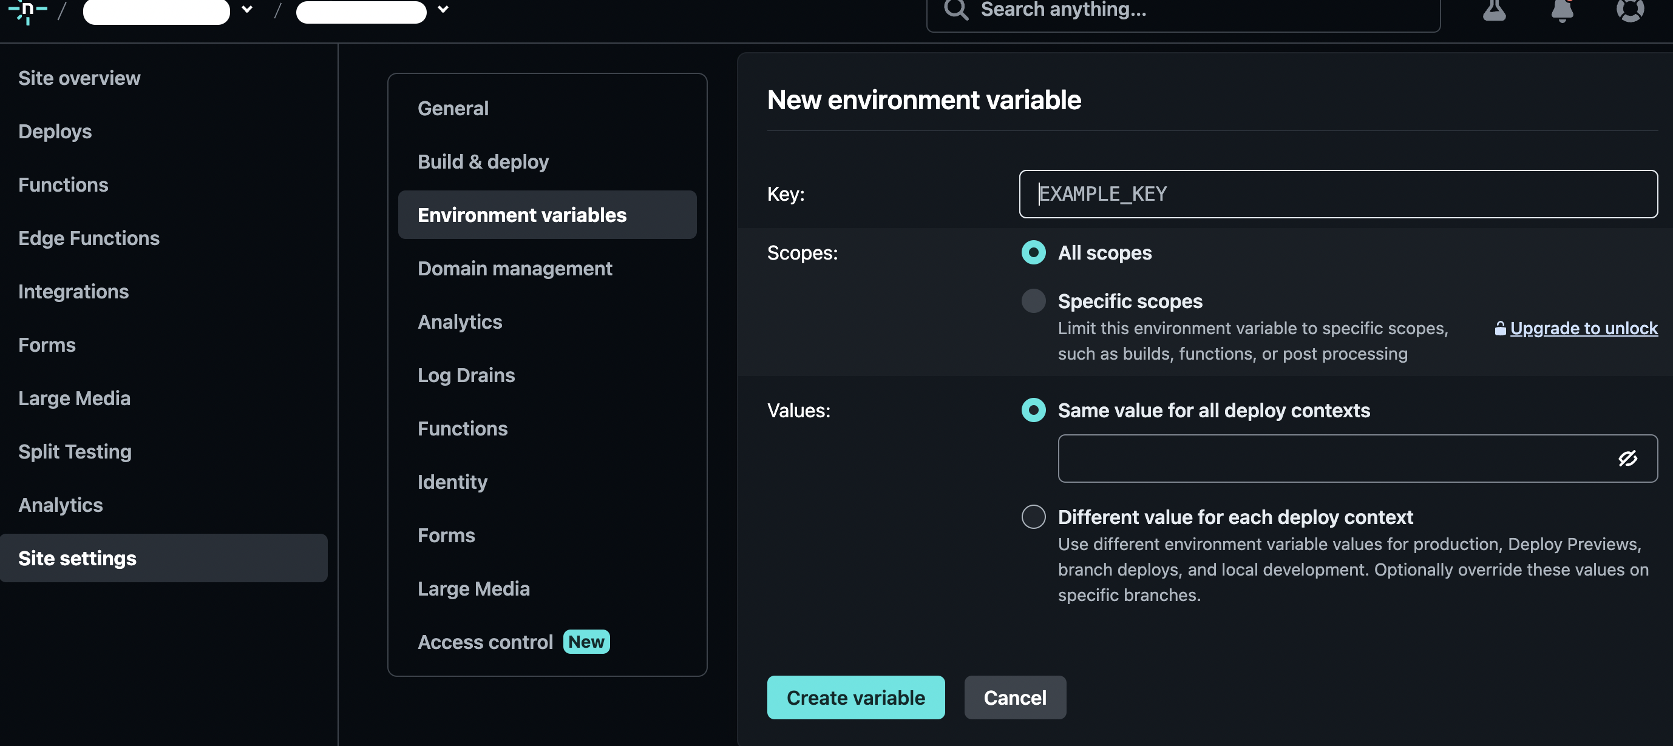The height and width of the screenshot is (746, 1673).
Task: Select Site settings in sidebar
Action: pyautogui.click(x=164, y=558)
